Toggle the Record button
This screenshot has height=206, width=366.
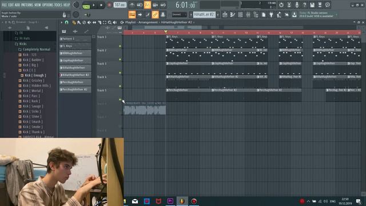109,5
